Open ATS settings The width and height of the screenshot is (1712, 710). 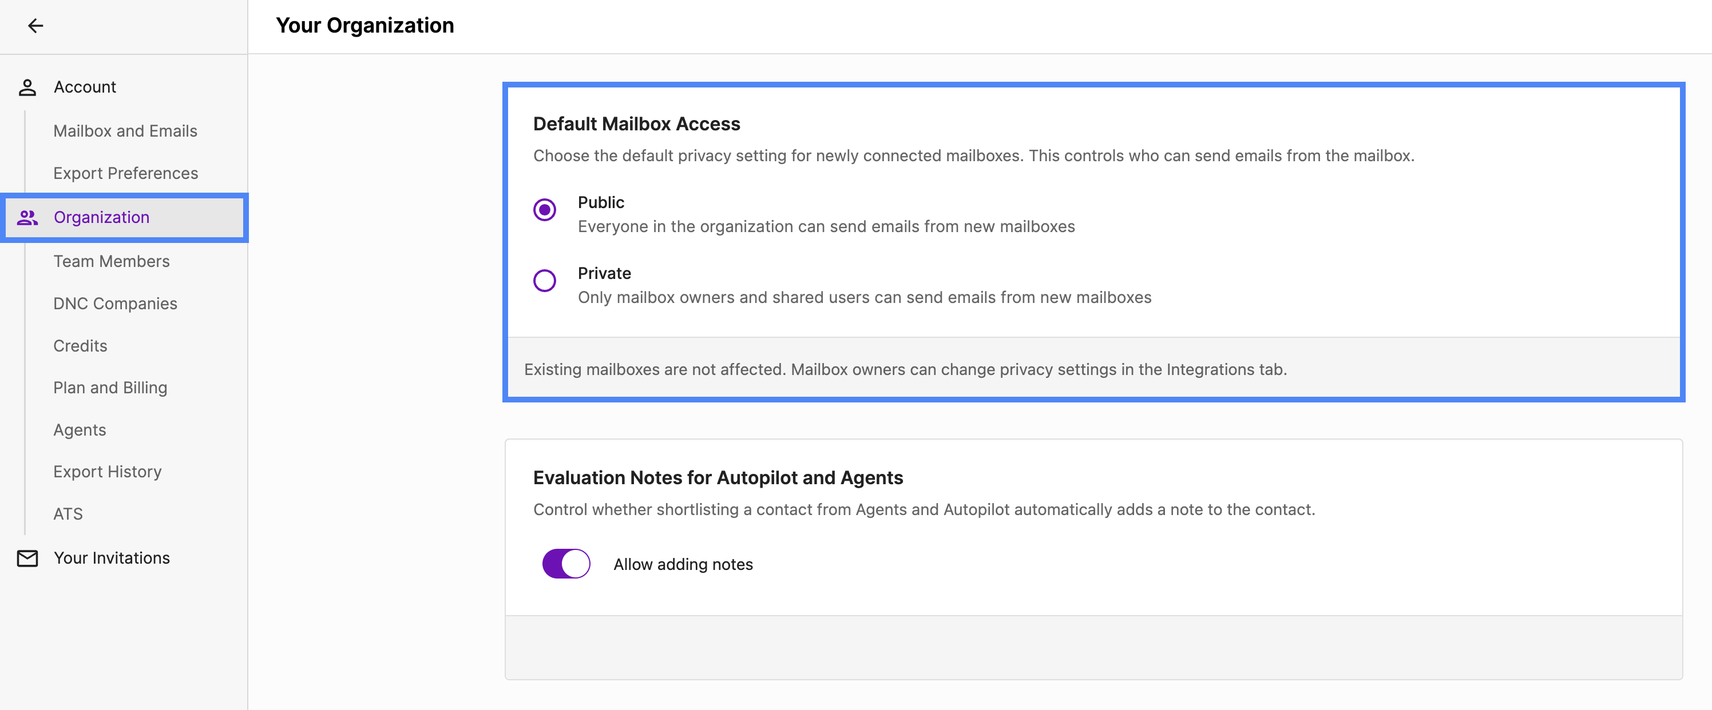coord(68,513)
